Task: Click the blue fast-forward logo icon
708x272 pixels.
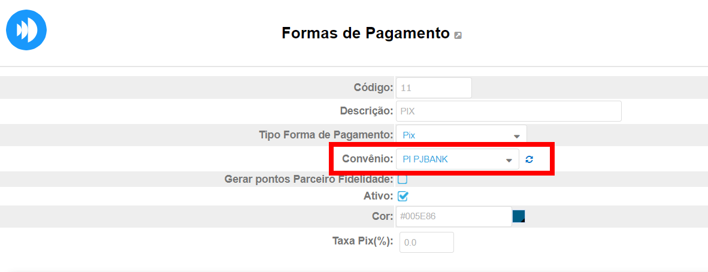Action: (x=26, y=29)
